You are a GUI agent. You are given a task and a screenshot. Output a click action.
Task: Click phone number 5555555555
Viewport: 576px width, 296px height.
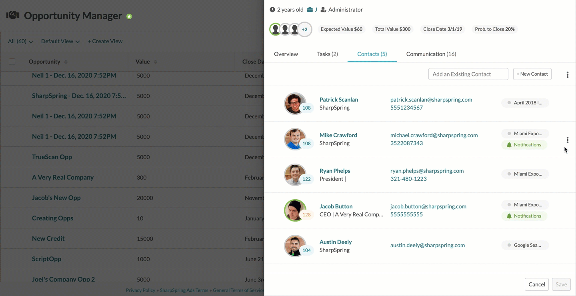click(406, 214)
